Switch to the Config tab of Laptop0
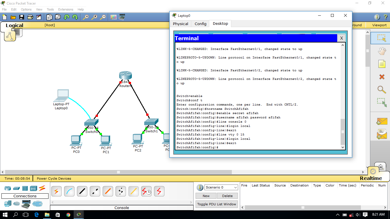This screenshot has height=219, width=390. click(x=200, y=24)
